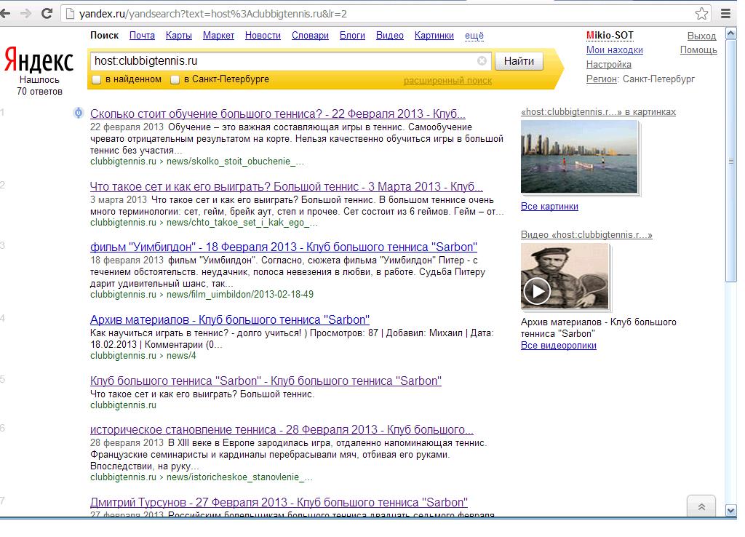
Task: Click the Яндекс logo
Action: tap(39, 60)
